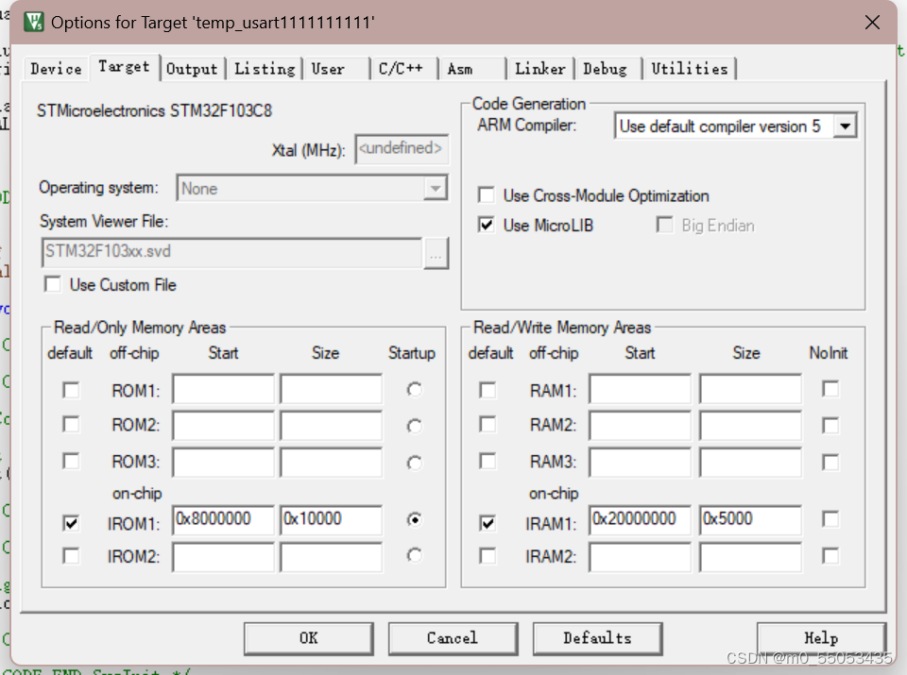Enable the Use Custom File checkbox
The width and height of the screenshot is (907, 675).
coord(53,284)
